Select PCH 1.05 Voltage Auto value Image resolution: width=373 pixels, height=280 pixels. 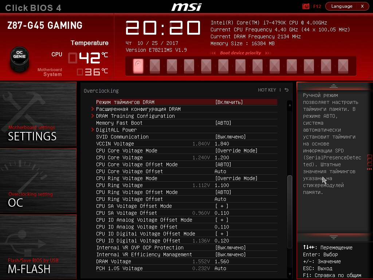click(x=220, y=268)
